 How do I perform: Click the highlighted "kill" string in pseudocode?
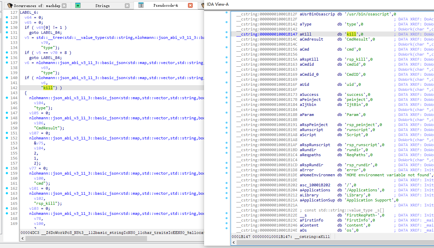pyautogui.click(x=48, y=88)
